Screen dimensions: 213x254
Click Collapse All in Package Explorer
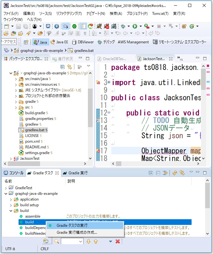tap(62, 67)
